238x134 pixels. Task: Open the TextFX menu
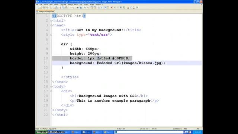pos(86,4)
